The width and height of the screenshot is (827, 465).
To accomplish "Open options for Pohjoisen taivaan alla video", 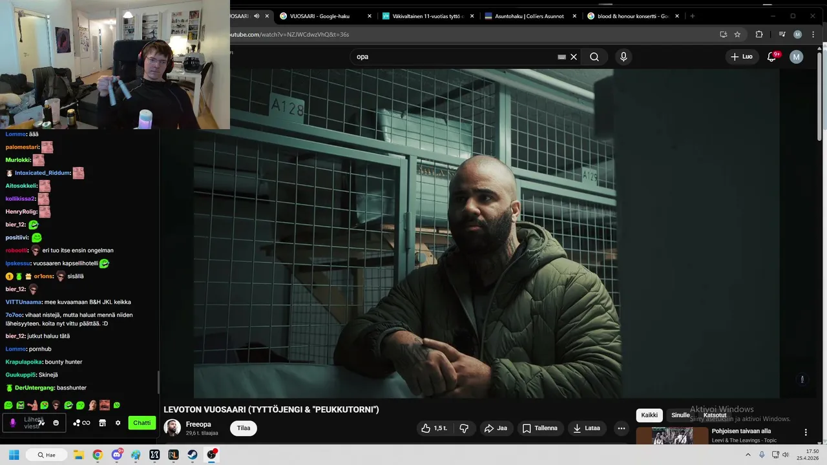I will click(x=805, y=432).
